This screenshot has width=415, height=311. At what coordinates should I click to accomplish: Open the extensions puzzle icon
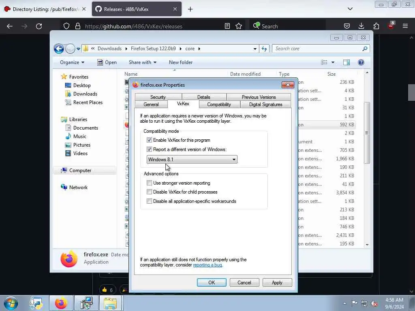376,26
